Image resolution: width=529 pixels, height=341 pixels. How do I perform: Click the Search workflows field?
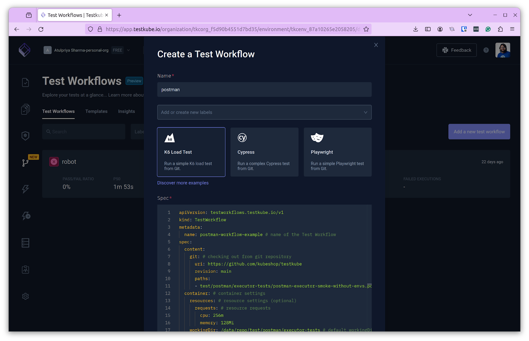[84, 132]
